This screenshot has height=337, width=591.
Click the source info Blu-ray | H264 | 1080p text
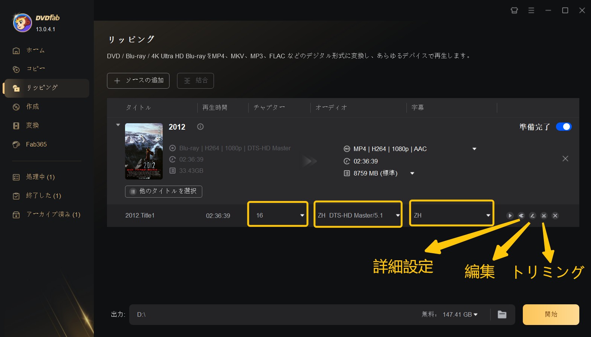tap(235, 148)
